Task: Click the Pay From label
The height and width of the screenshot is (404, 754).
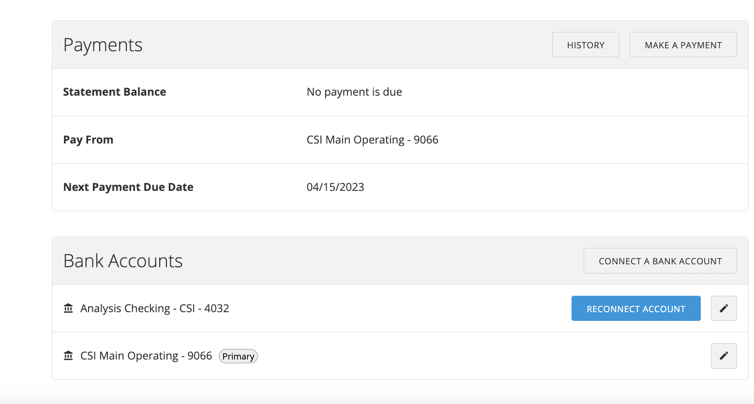Action: [x=88, y=140]
